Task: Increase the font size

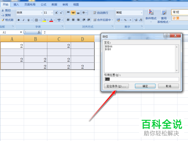Action: point(56,13)
